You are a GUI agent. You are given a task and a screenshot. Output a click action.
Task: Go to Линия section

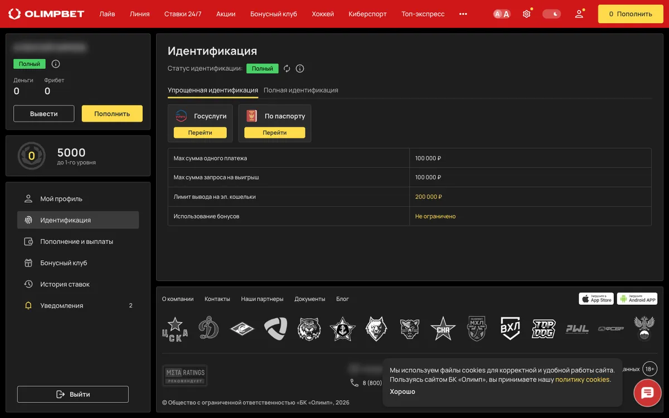point(139,14)
